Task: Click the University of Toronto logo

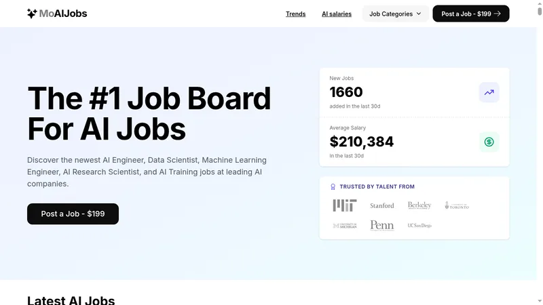Action: (457, 205)
